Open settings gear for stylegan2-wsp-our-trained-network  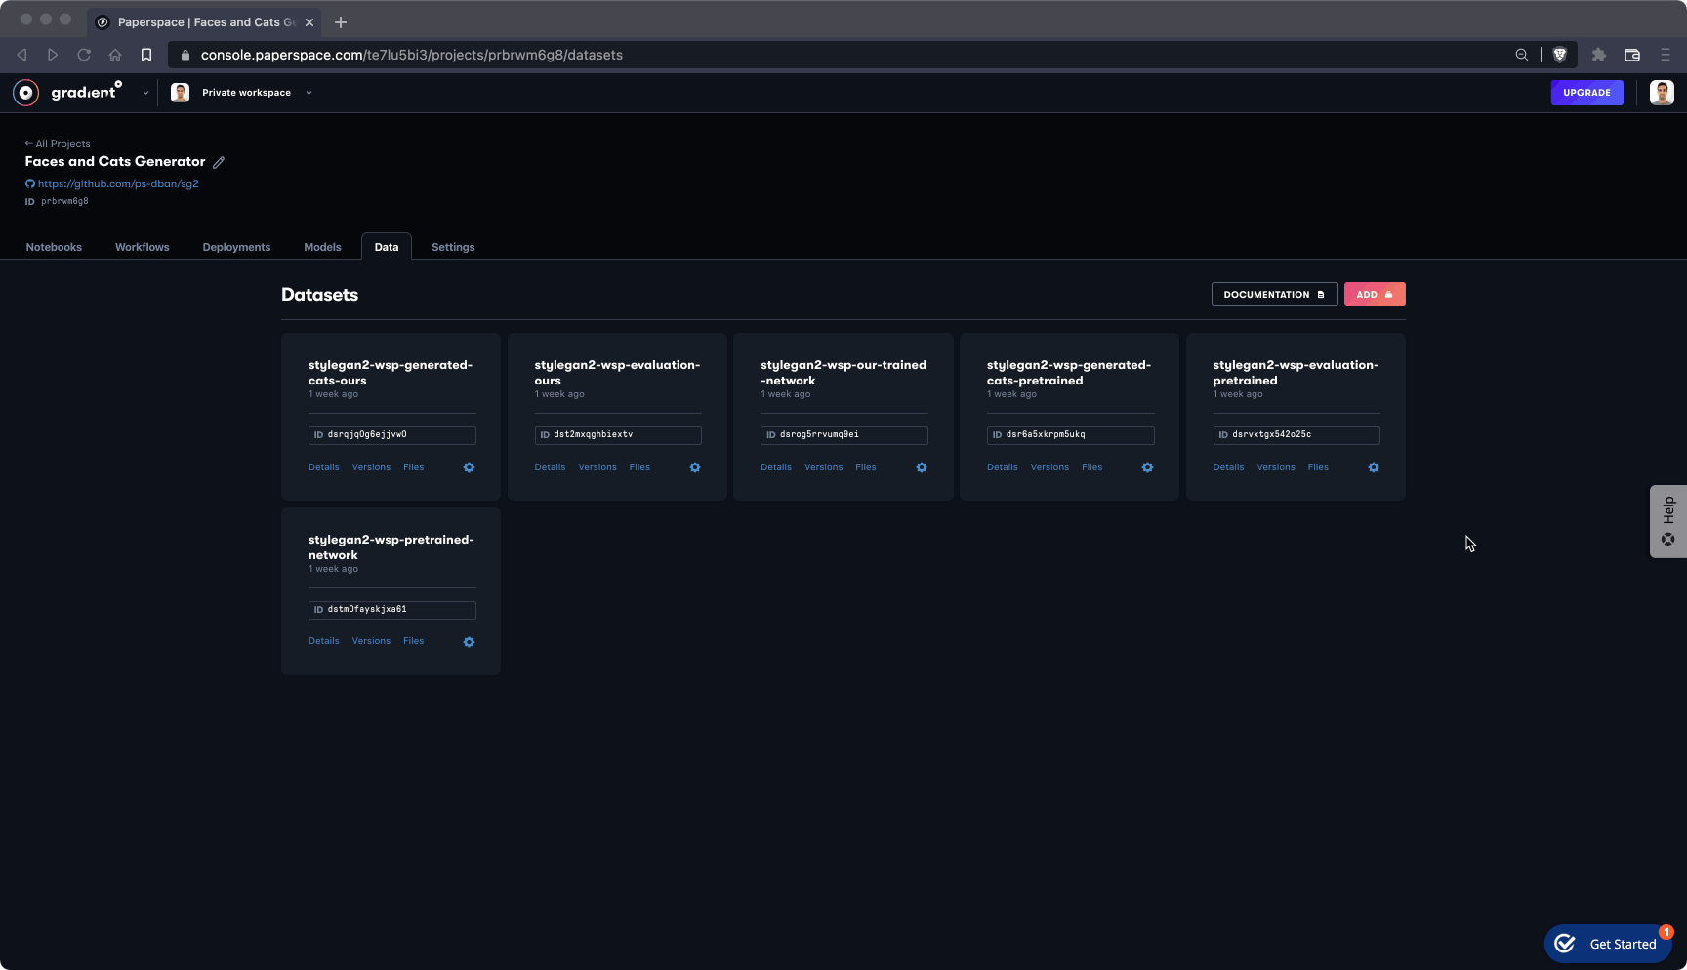click(922, 467)
